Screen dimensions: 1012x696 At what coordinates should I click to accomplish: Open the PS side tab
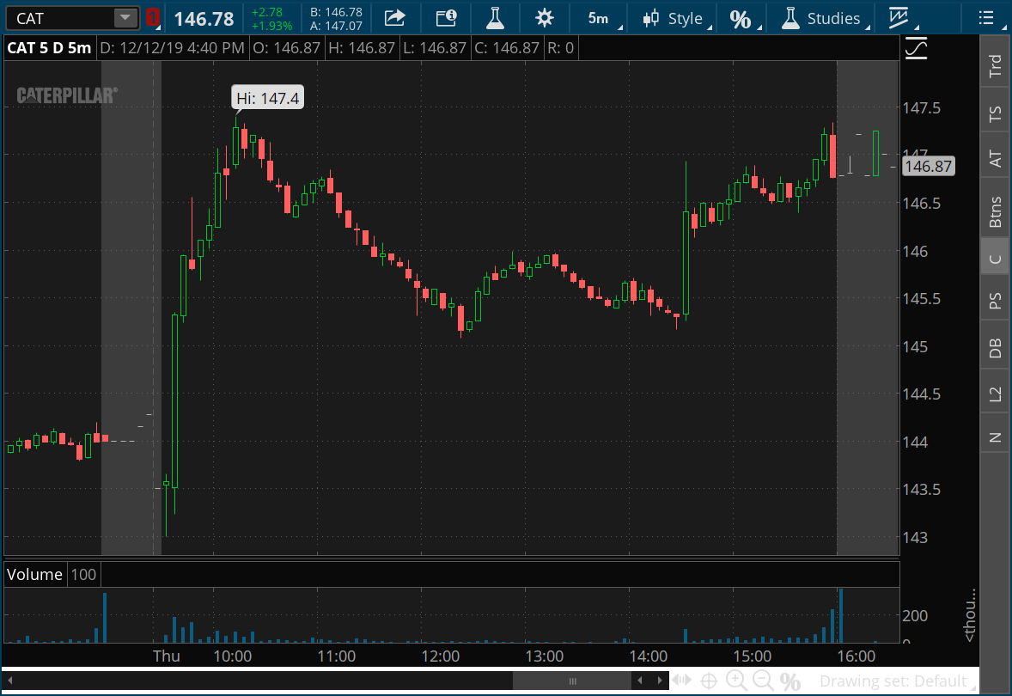click(x=995, y=301)
